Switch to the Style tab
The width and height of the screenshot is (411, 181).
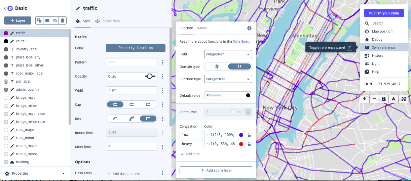83,21
